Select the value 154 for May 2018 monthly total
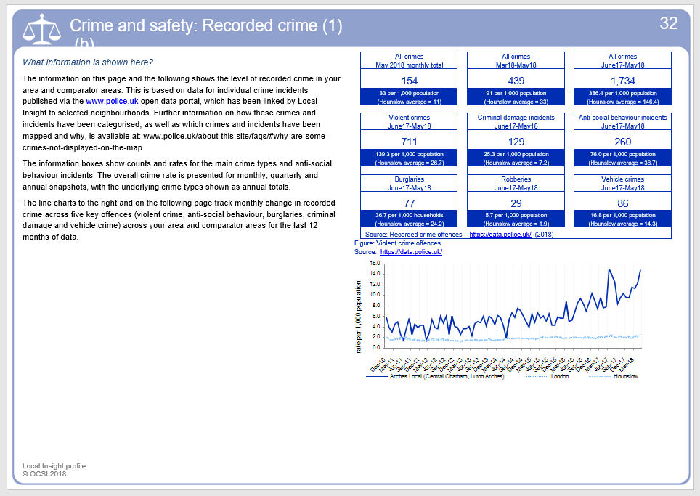Screen dimensions: 700x496 409,81
